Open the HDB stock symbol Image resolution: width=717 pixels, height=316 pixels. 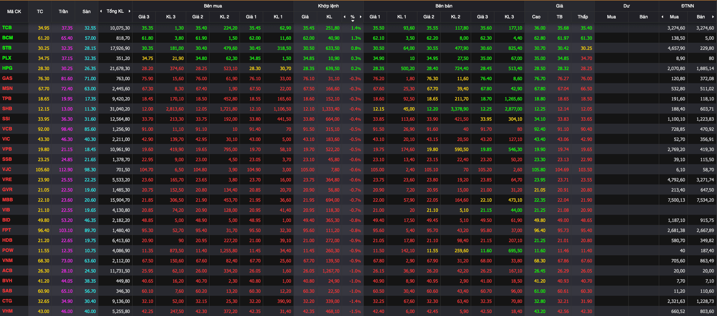[7, 240]
